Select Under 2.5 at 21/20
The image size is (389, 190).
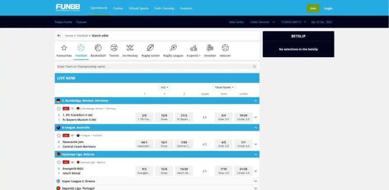pos(244,171)
